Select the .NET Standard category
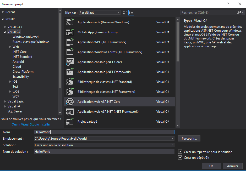The image size is (246, 171). coord(22,57)
